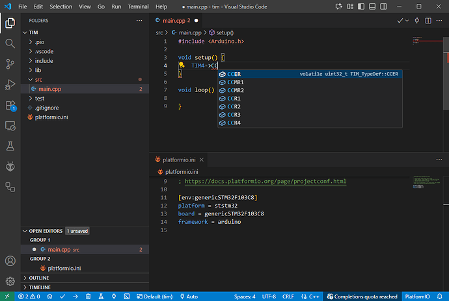Expand the .vscode folder
The width and height of the screenshot is (449, 301).
[44, 51]
